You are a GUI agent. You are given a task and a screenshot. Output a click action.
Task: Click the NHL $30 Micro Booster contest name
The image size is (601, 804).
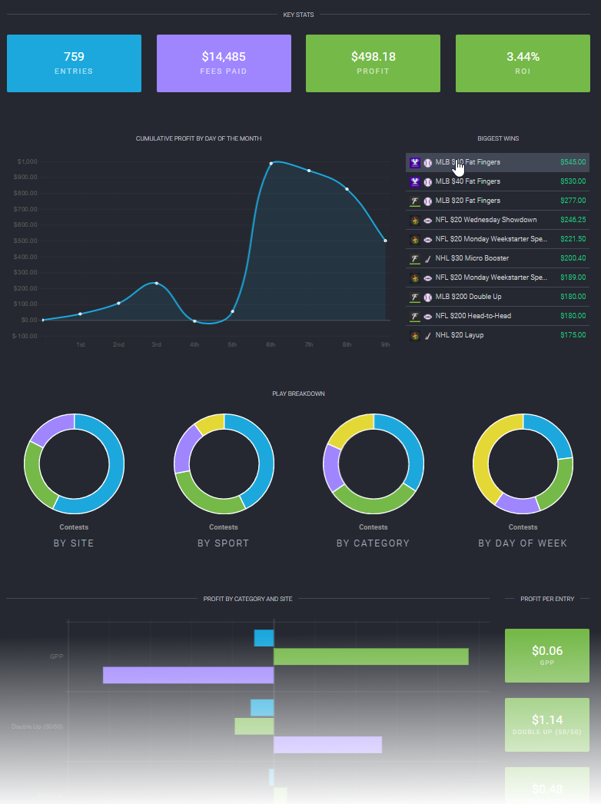pyautogui.click(x=473, y=258)
